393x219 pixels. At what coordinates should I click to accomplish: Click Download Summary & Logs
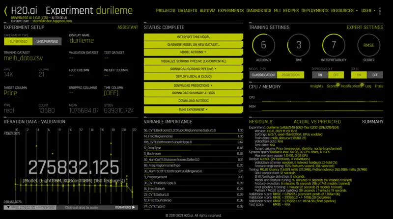pyautogui.click(x=193, y=93)
